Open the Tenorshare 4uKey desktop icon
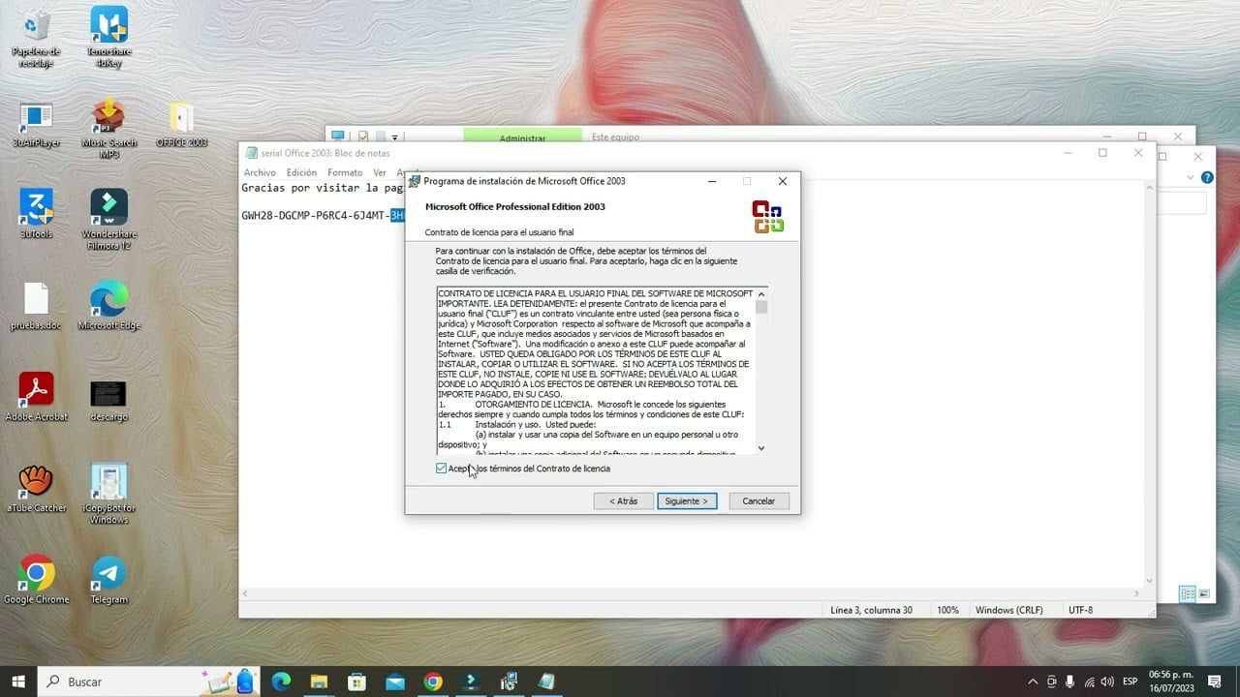Screen dimensions: 1240x697 [108, 39]
